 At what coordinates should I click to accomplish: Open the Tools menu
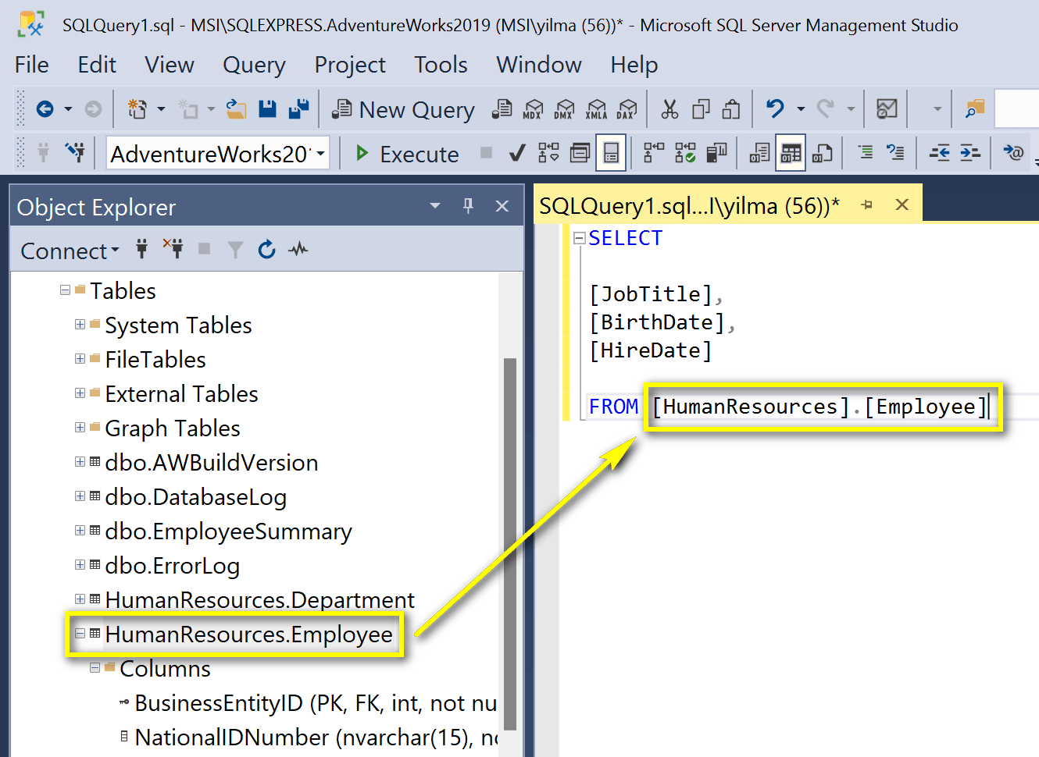[441, 65]
